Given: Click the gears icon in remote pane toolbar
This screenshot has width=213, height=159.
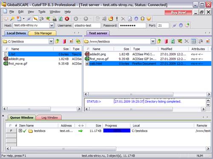Looking at the screenshot, I should click(201, 41).
